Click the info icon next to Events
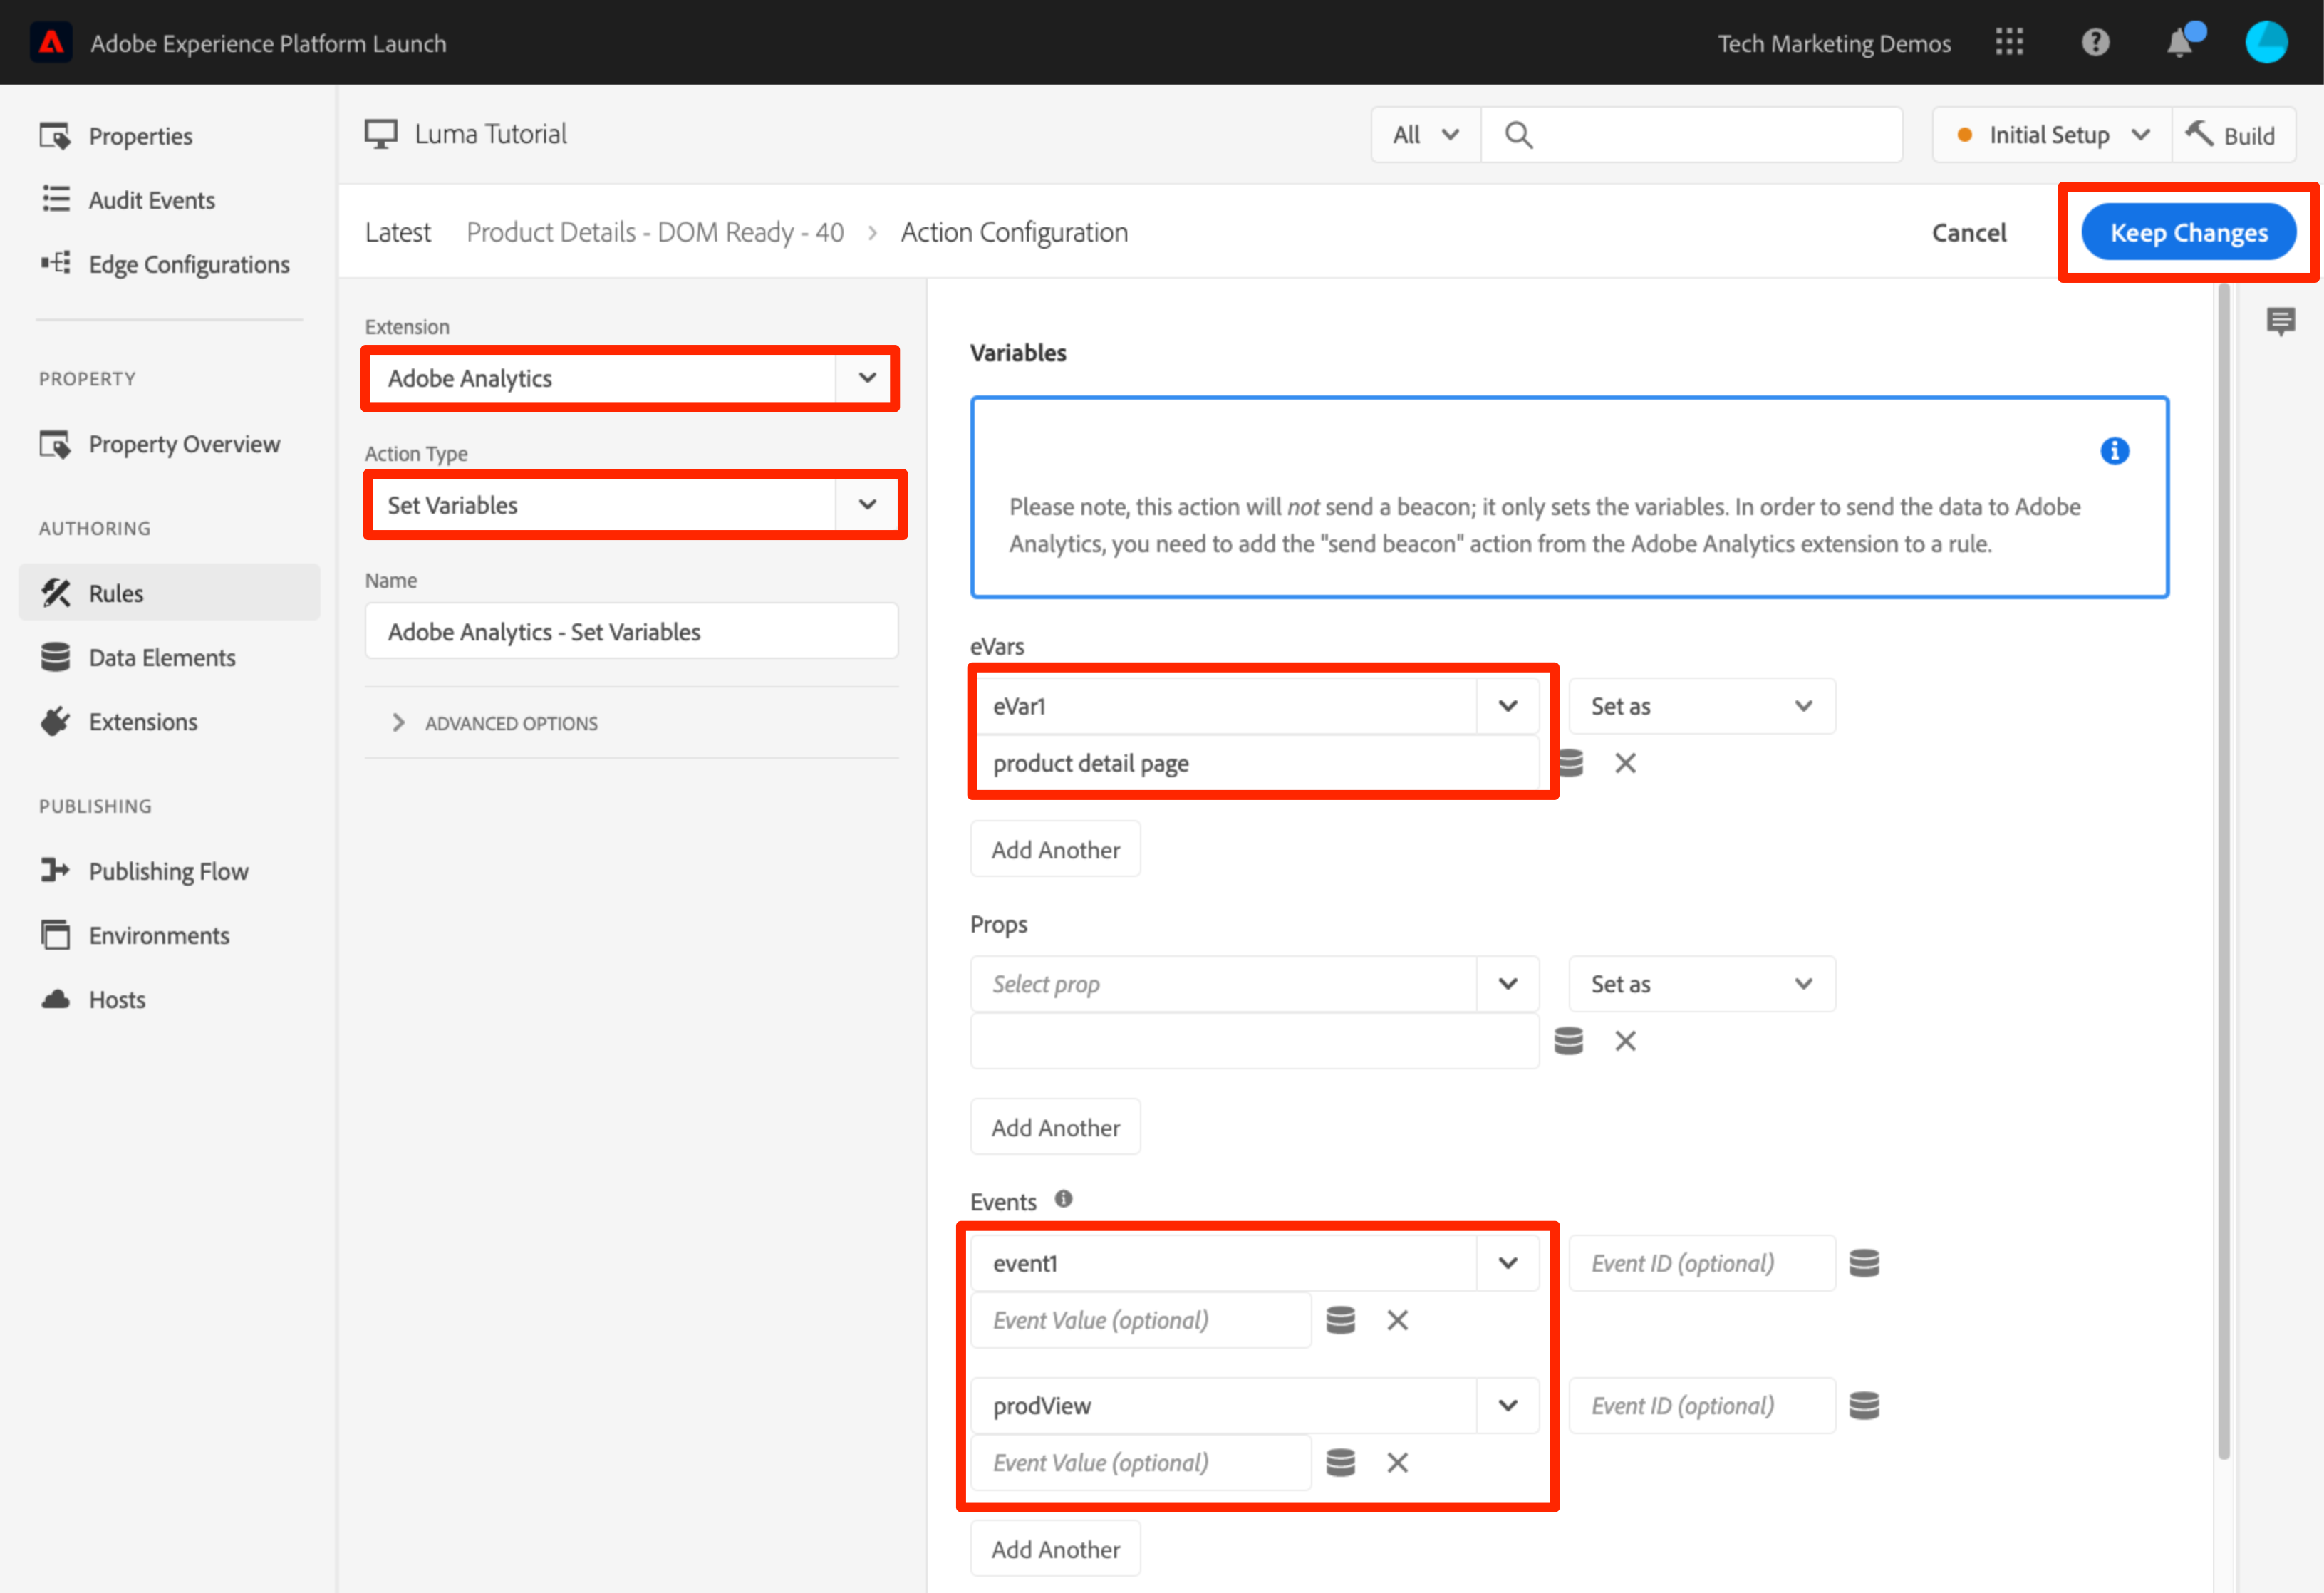2324x1593 pixels. pos(1063,1199)
